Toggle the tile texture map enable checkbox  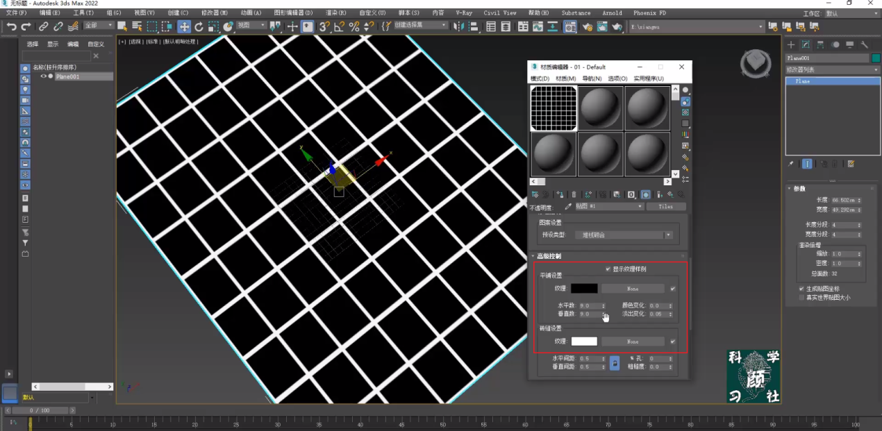click(x=672, y=288)
